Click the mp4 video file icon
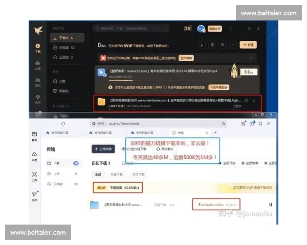Screen dimensions: 307x245 102,72
